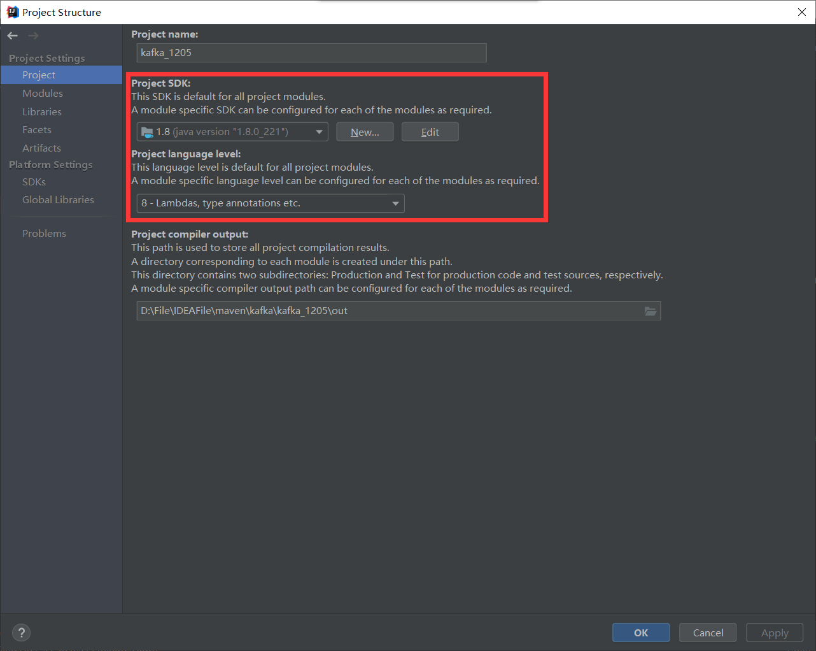This screenshot has height=651, width=816.
Task: Go to SDKs under Platform Settings
Action: [34, 182]
